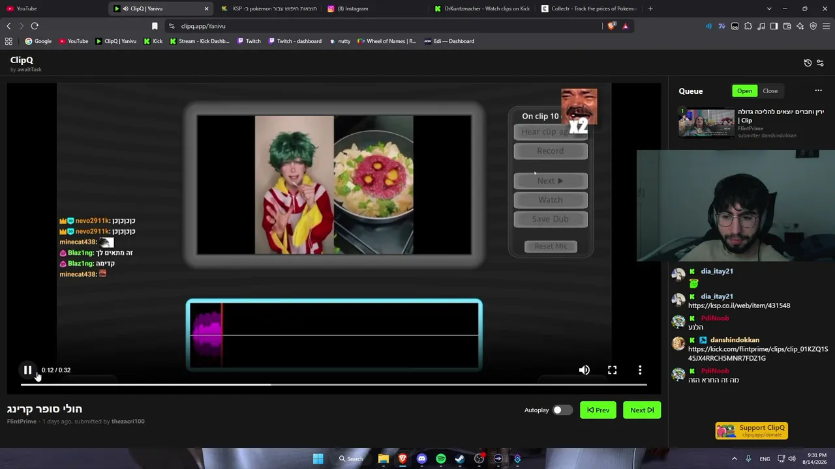Open the video player's more options menu
The height and width of the screenshot is (469, 835).
[x=640, y=370]
